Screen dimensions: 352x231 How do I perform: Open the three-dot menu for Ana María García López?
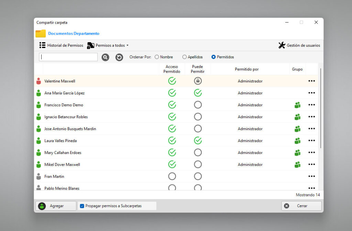click(311, 93)
